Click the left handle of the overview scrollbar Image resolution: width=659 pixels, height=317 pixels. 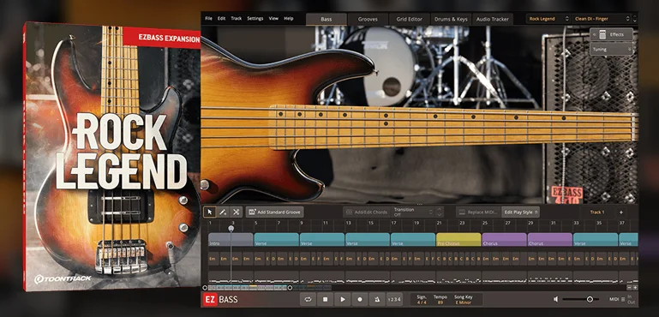[205, 288]
